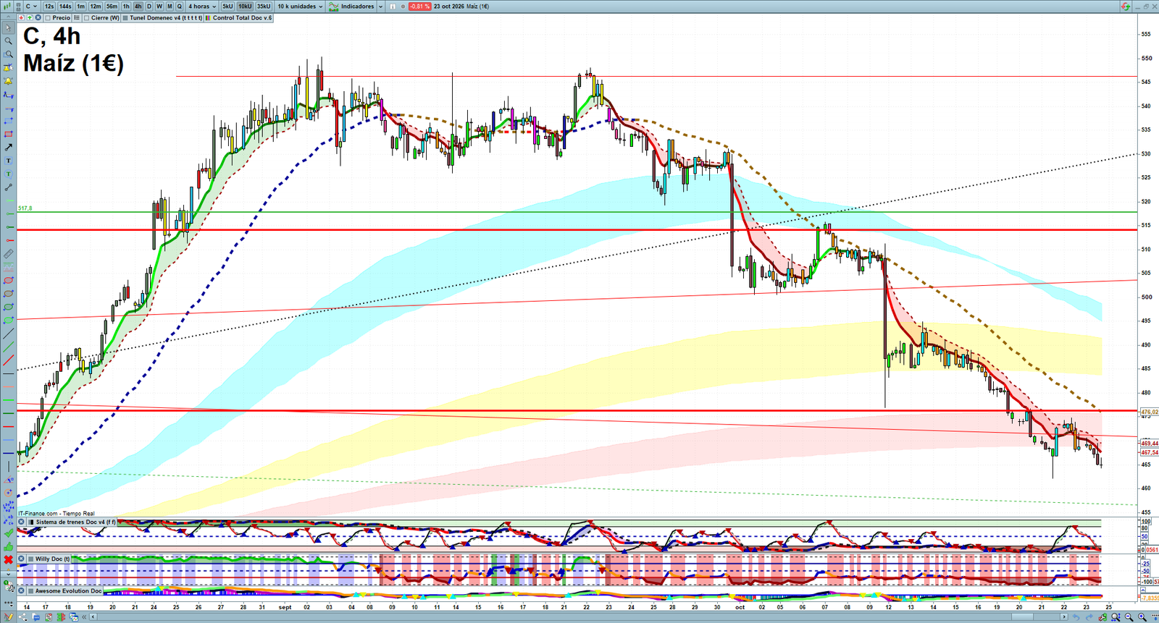Image resolution: width=1159 pixels, height=623 pixels.
Task: Select the daily D timeframe
Action: (149, 6)
